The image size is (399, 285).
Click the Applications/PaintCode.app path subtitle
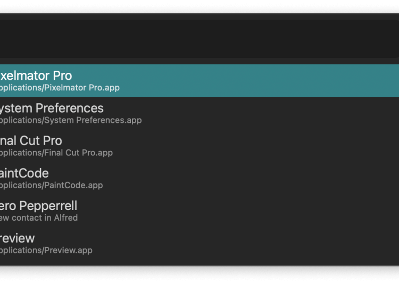[x=51, y=186]
